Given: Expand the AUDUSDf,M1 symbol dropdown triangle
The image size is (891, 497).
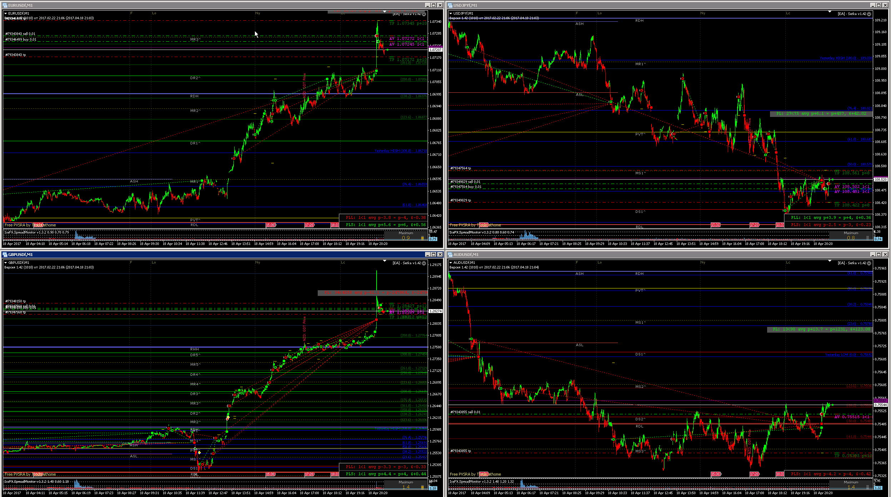Looking at the screenshot, I should click(451, 262).
